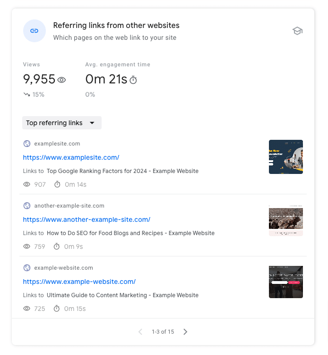The width and height of the screenshot is (328, 355).
Task: Open the graduation cap learn icon
Action: pos(297,31)
